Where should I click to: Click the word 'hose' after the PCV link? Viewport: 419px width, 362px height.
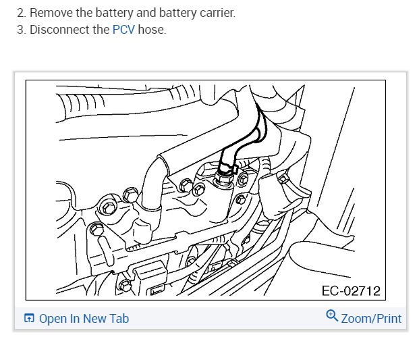[x=150, y=30]
